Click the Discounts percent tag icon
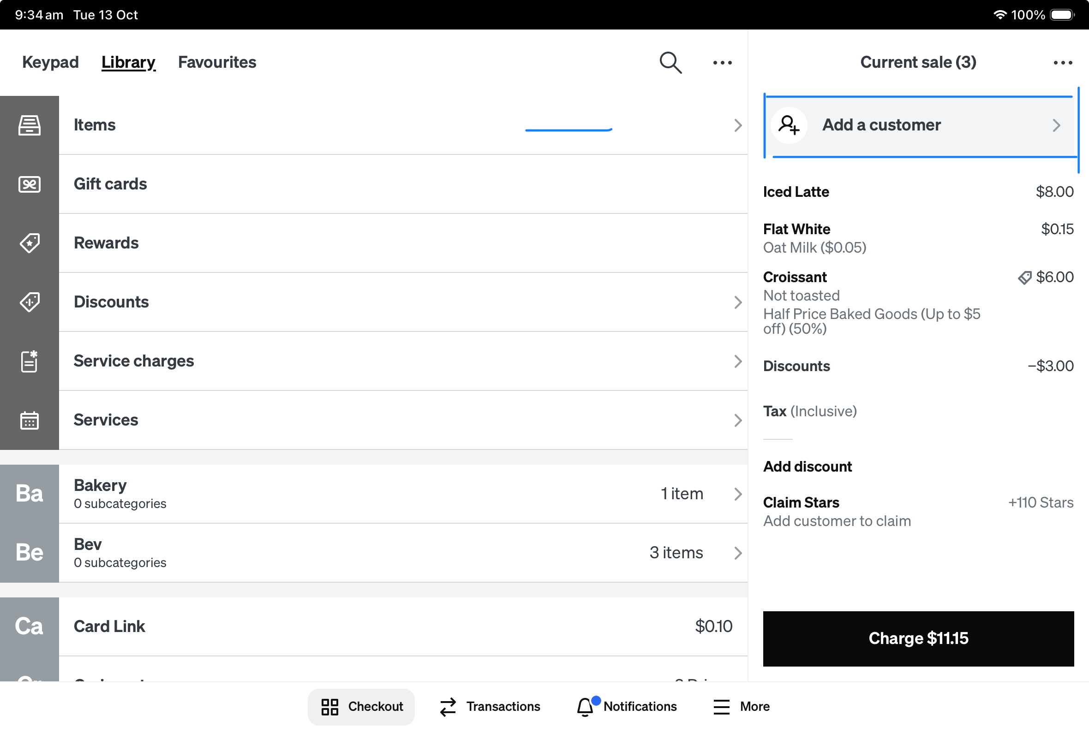1089x756 pixels. [30, 302]
